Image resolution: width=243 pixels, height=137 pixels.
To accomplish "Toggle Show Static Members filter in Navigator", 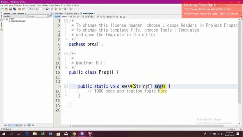I will pos(13,125).
